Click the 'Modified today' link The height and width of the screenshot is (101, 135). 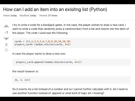point(28,15)
